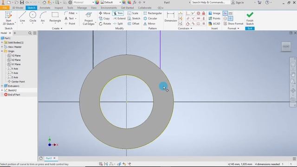This screenshot has width=297, height=167.
Task: Expand the Create panel dropdown
Action: point(61,28)
